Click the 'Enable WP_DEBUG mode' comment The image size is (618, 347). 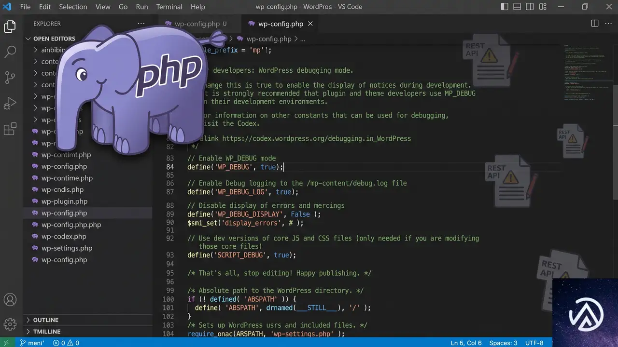[232, 159]
